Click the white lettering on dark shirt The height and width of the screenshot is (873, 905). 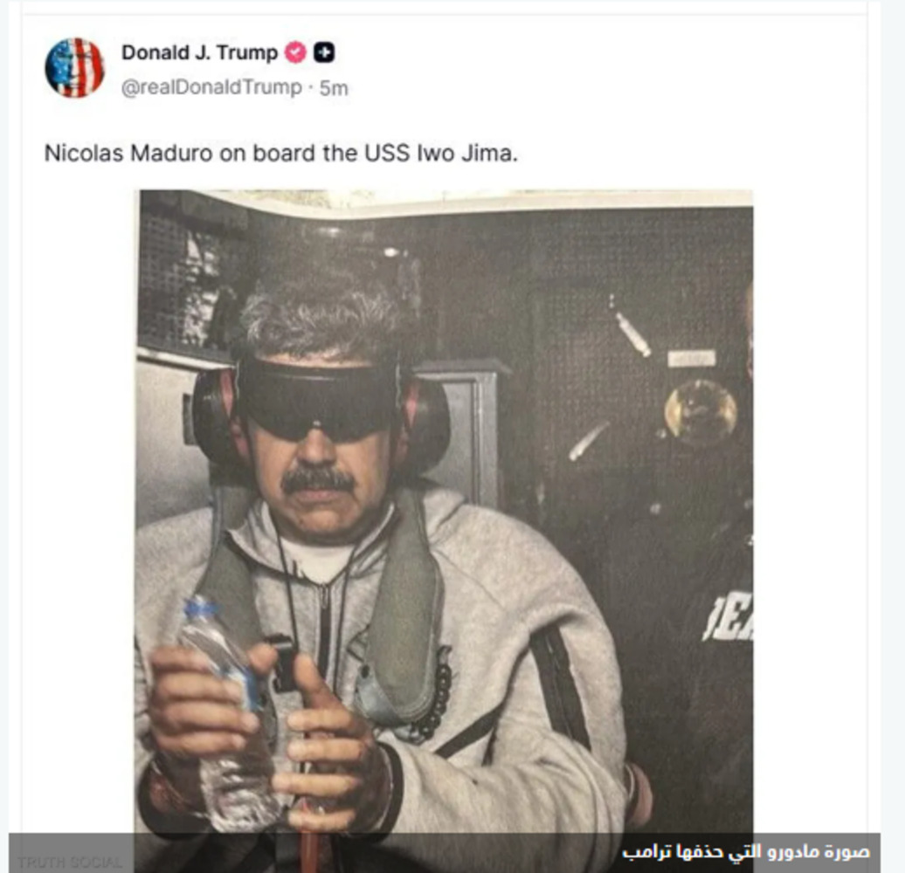click(x=729, y=617)
